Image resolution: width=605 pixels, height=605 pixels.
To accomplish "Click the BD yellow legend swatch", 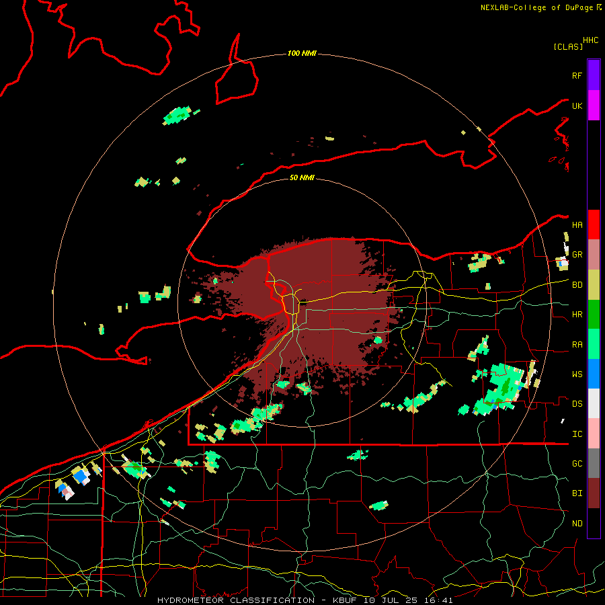I will click(x=594, y=285).
